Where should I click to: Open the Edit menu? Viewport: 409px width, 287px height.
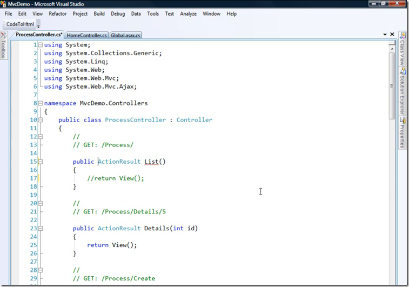point(22,14)
